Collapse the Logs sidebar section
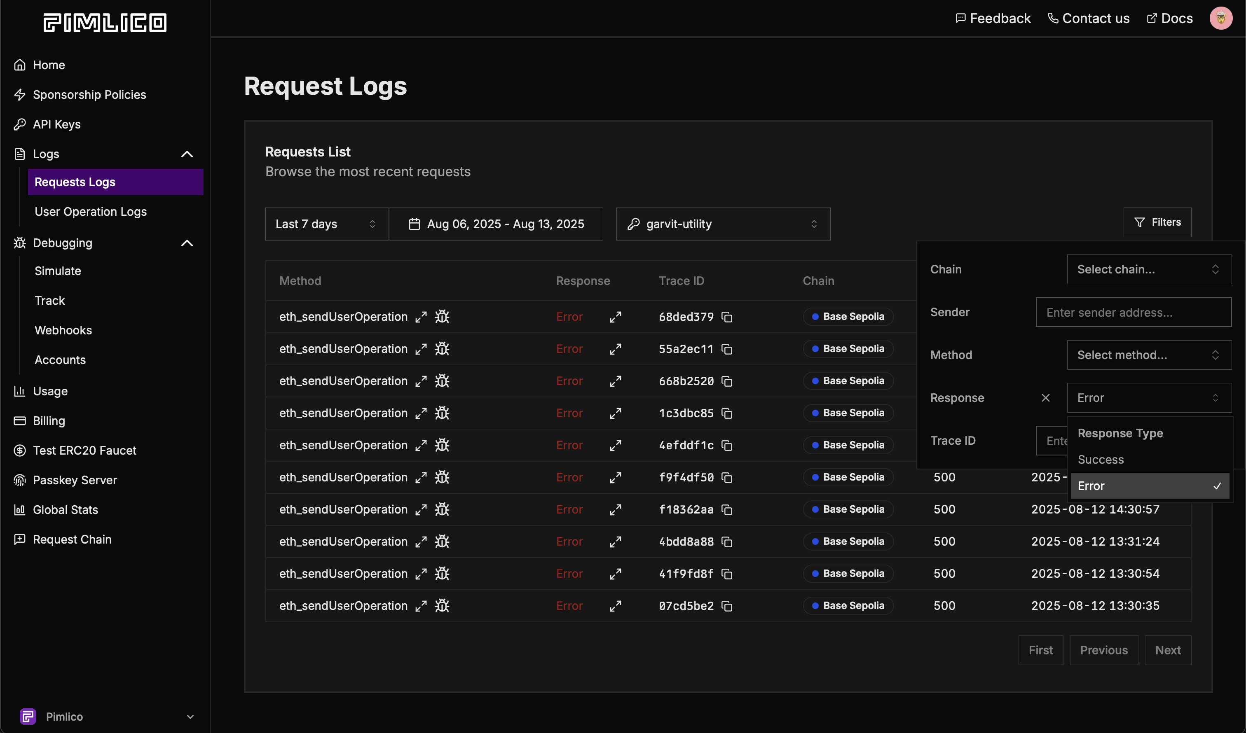The height and width of the screenshot is (733, 1246). coord(187,154)
